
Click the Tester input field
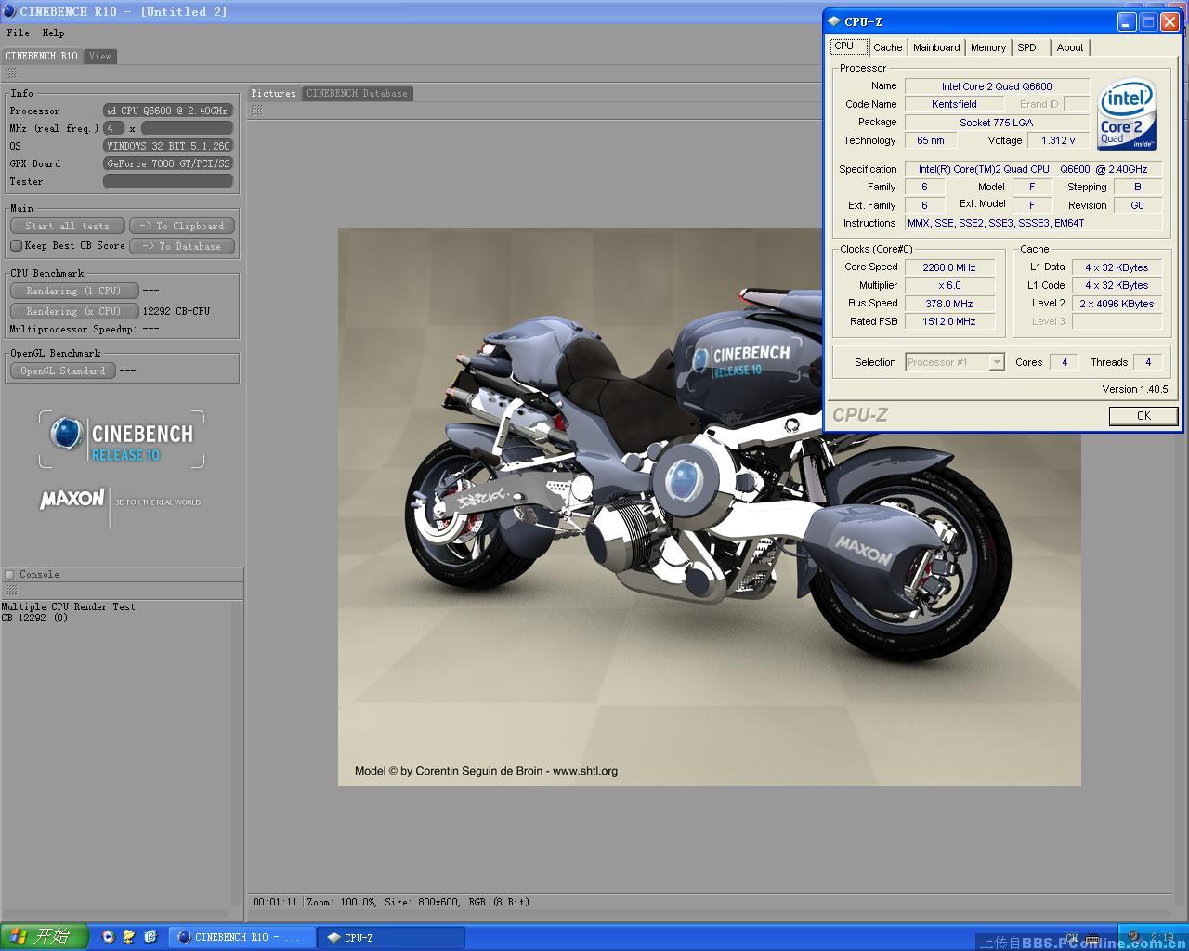click(x=167, y=180)
